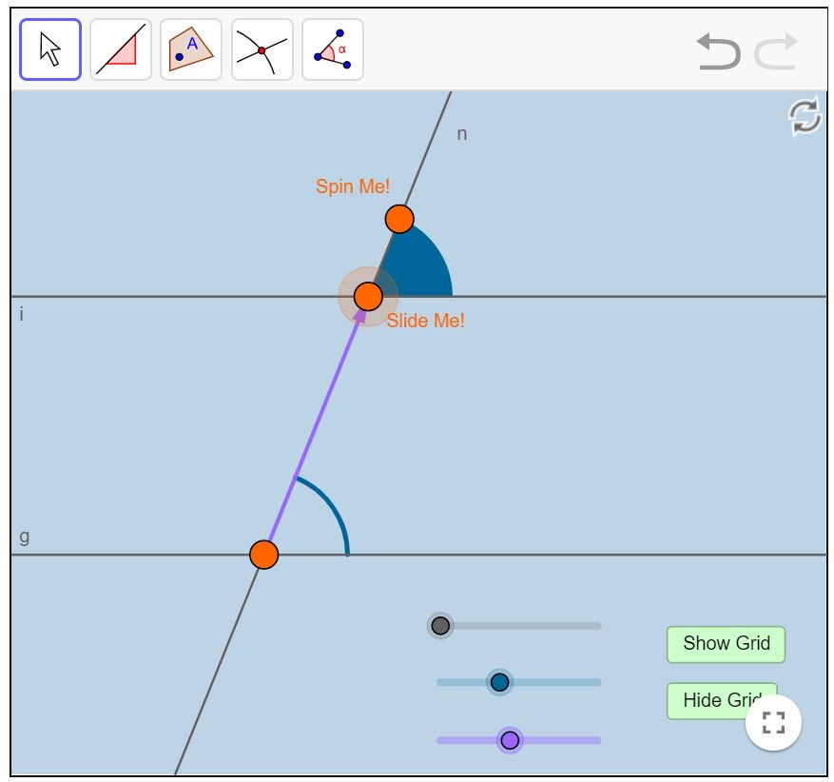Click the Show Grid button
This screenshot has height=782, width=834.
click(726, 644)
